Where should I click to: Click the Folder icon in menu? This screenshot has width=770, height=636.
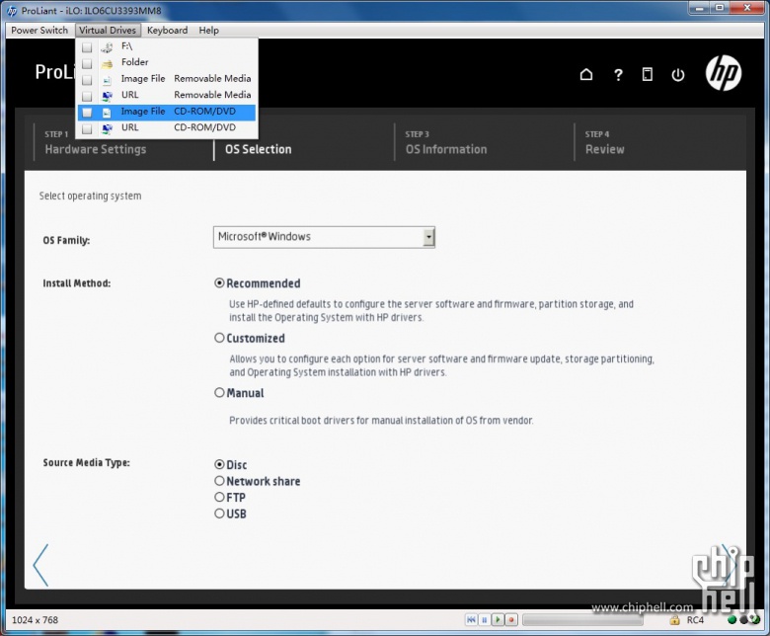point(107,63)
